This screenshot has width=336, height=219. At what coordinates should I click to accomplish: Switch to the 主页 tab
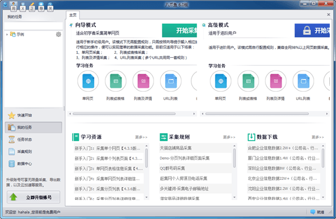(73, 15)
